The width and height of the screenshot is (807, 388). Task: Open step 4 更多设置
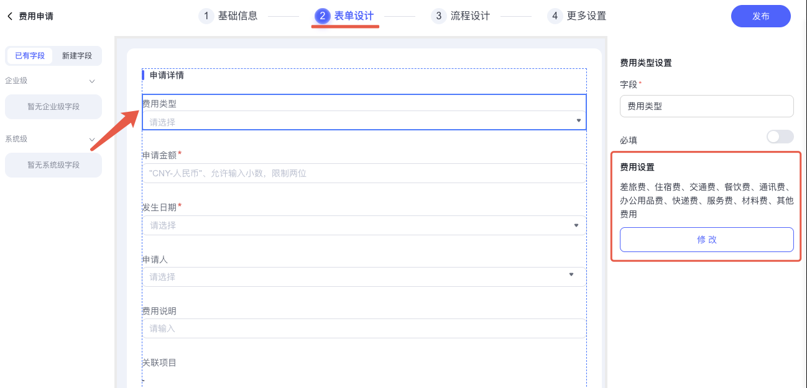(x=577, y=16)
